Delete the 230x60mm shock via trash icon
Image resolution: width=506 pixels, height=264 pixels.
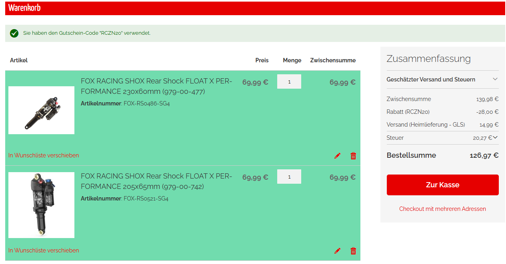(353, 156)
